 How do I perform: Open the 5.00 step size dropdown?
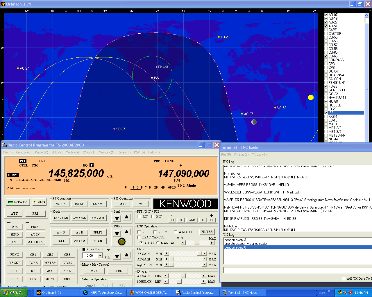coord(100,256)
